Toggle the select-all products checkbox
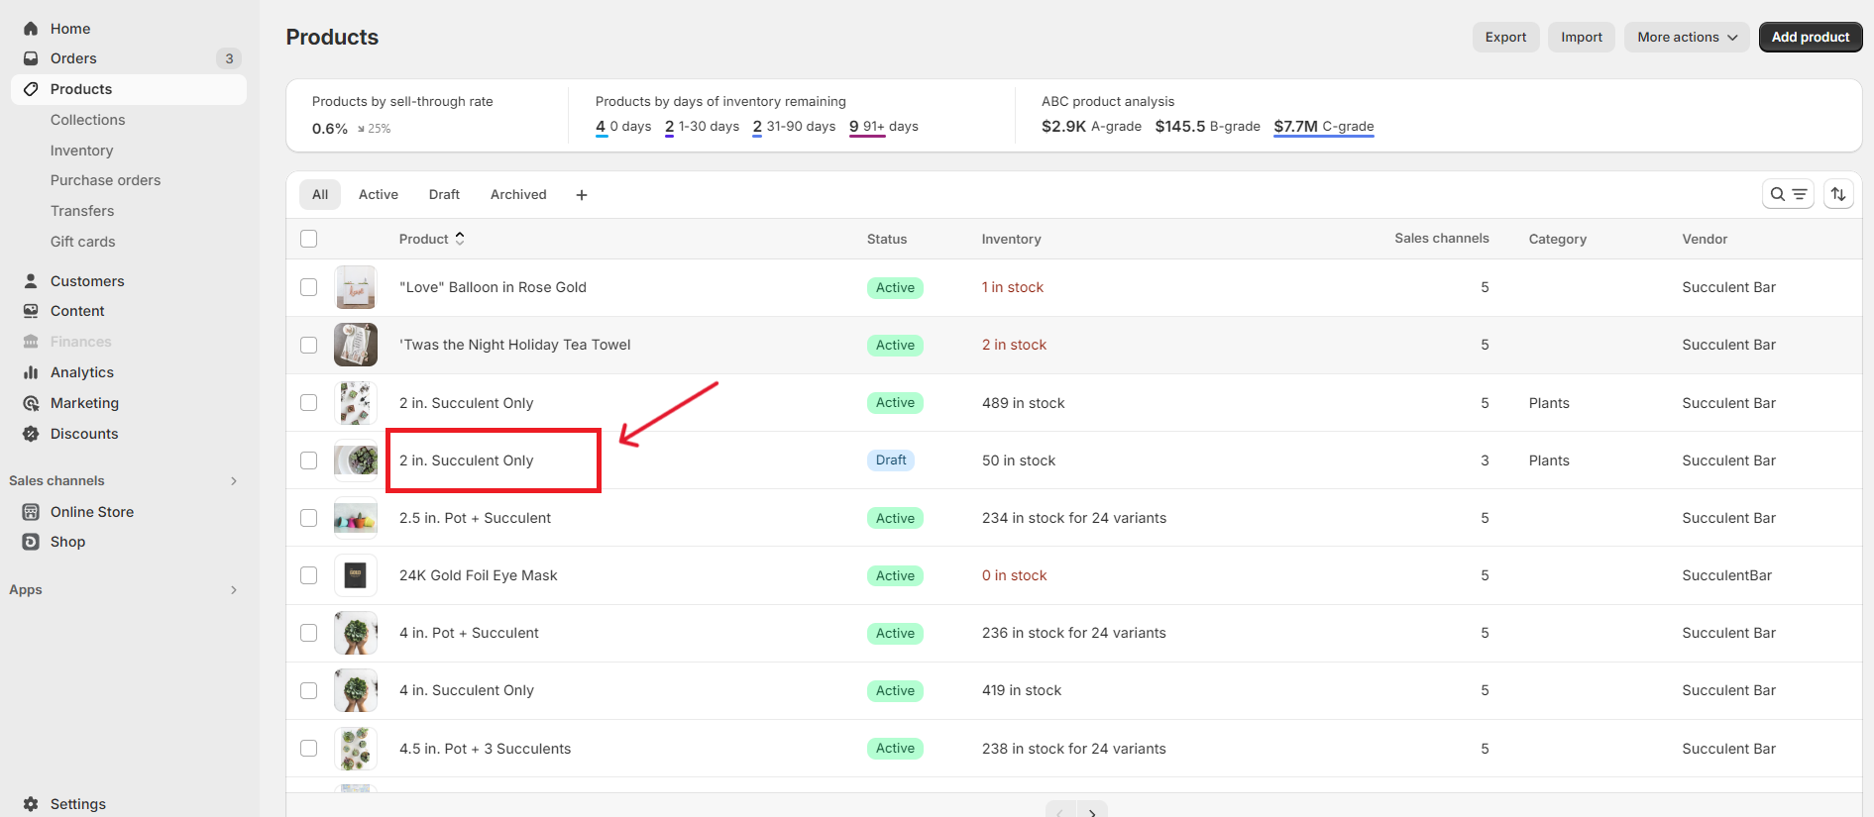The width and height of the screenshot is (1874, 817). [309, 239]
